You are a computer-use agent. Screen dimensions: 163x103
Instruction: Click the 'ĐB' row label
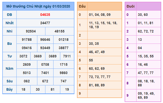[x=9, y=15]
